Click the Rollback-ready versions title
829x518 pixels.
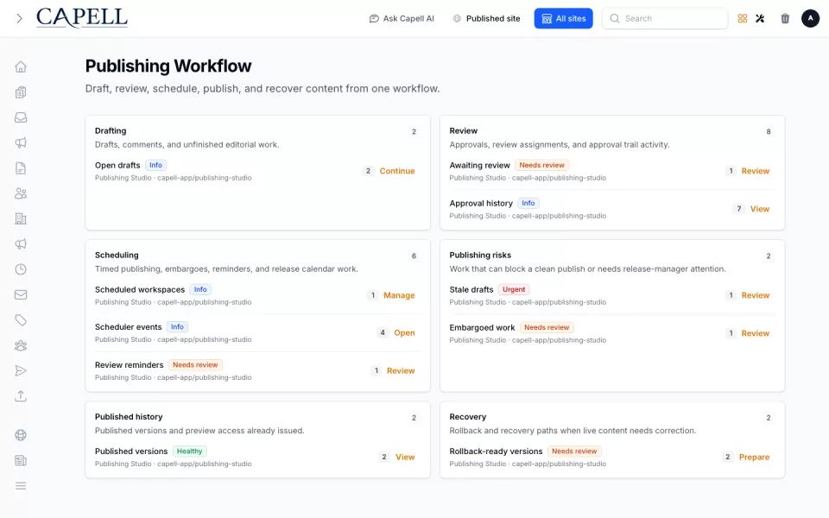pos(496,452)
